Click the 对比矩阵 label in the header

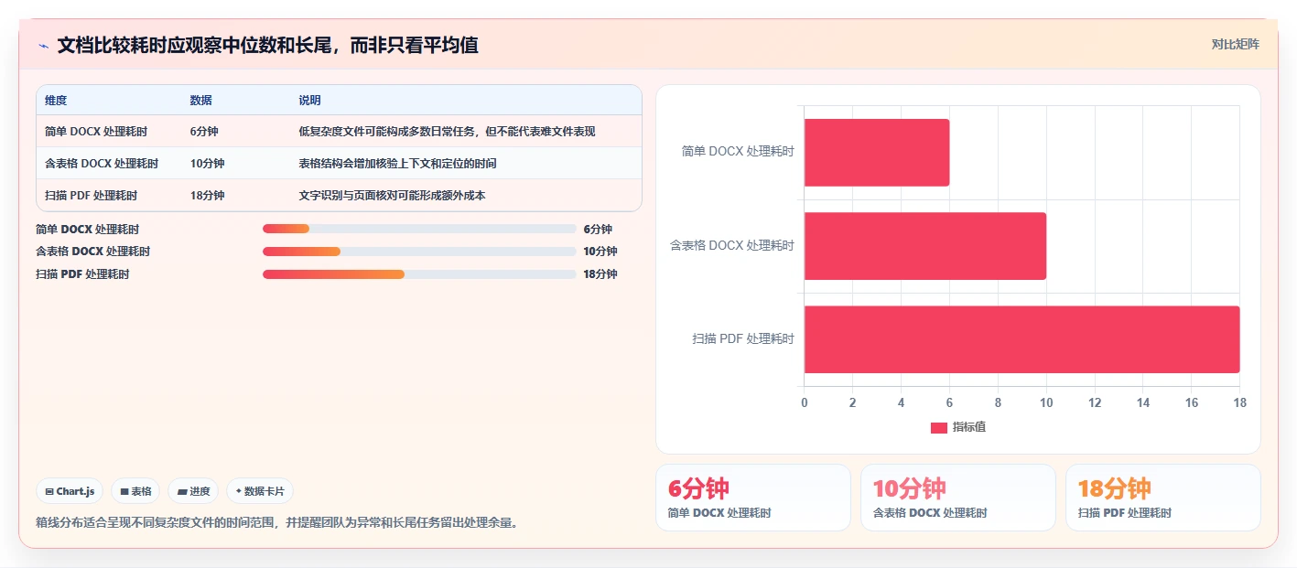click(1235, 44)
